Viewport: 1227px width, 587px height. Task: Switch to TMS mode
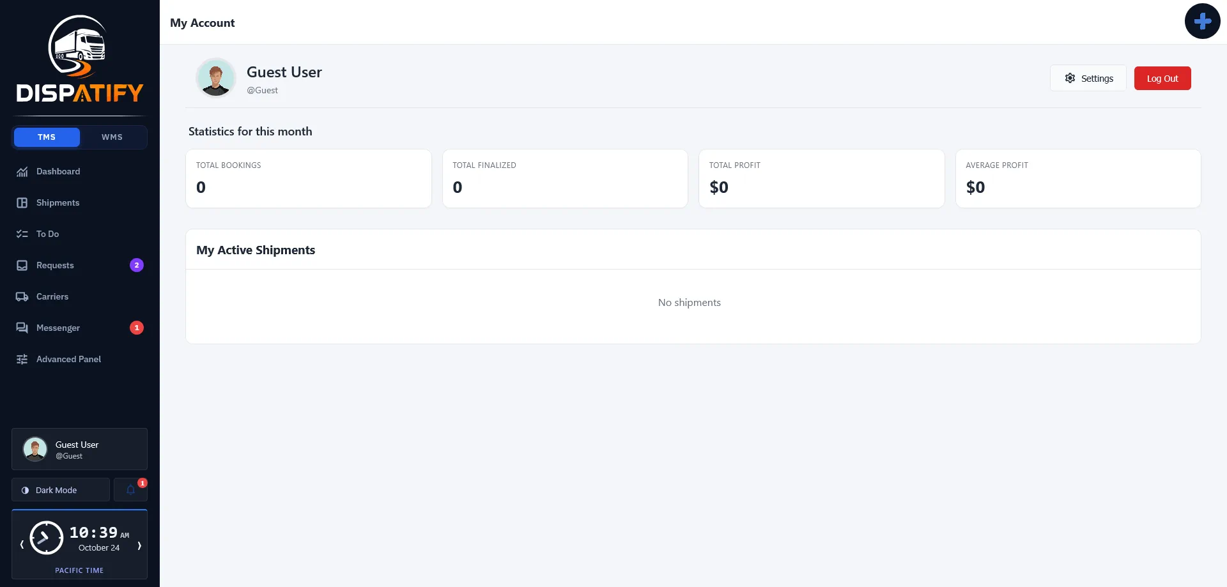(x=47, y=137)
